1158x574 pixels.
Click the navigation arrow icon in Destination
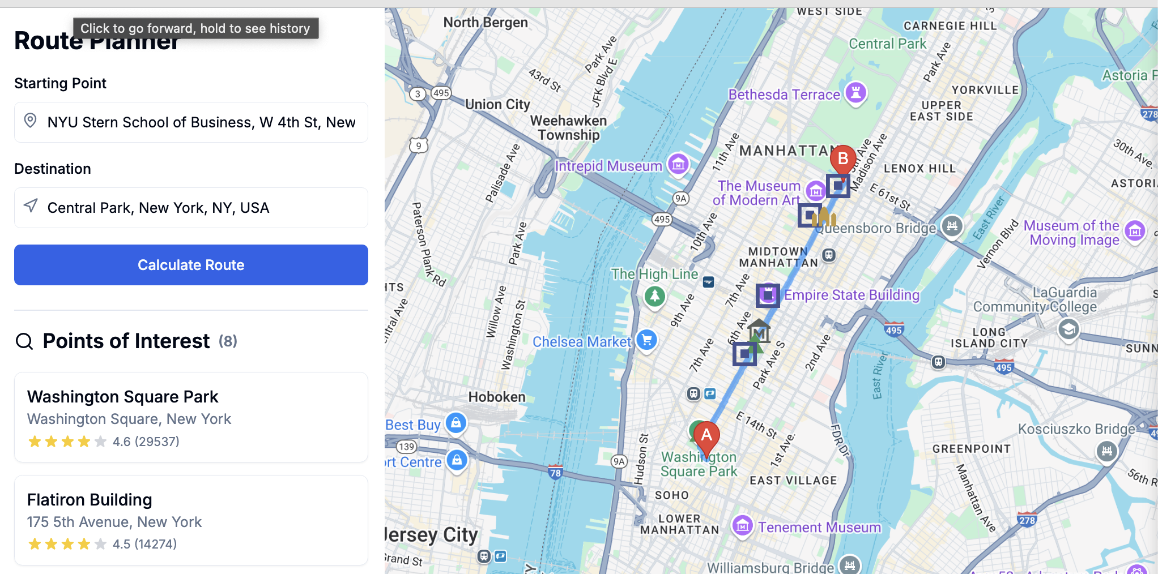(31, 206)
